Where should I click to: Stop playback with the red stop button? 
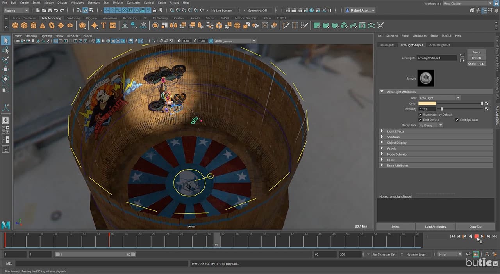(476, 236)
